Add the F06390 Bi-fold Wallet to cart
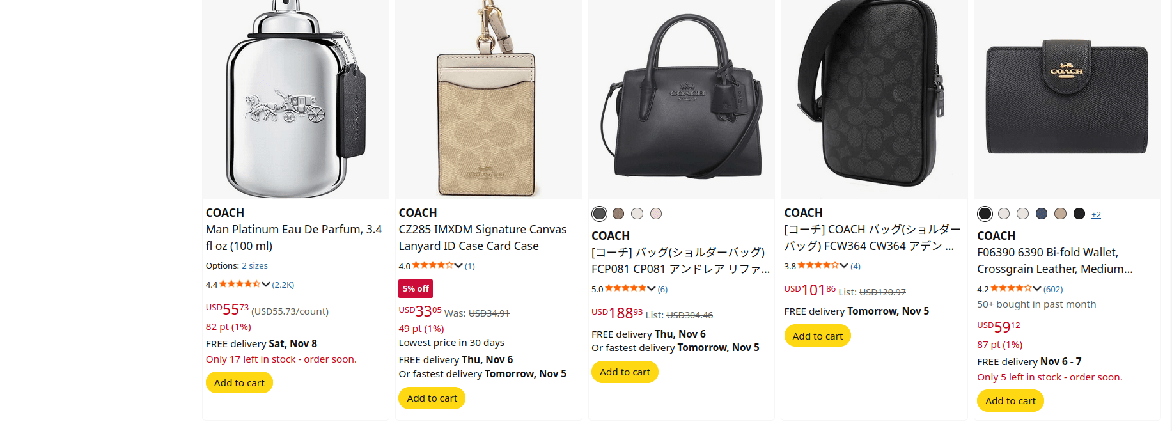 [1010, 401]
